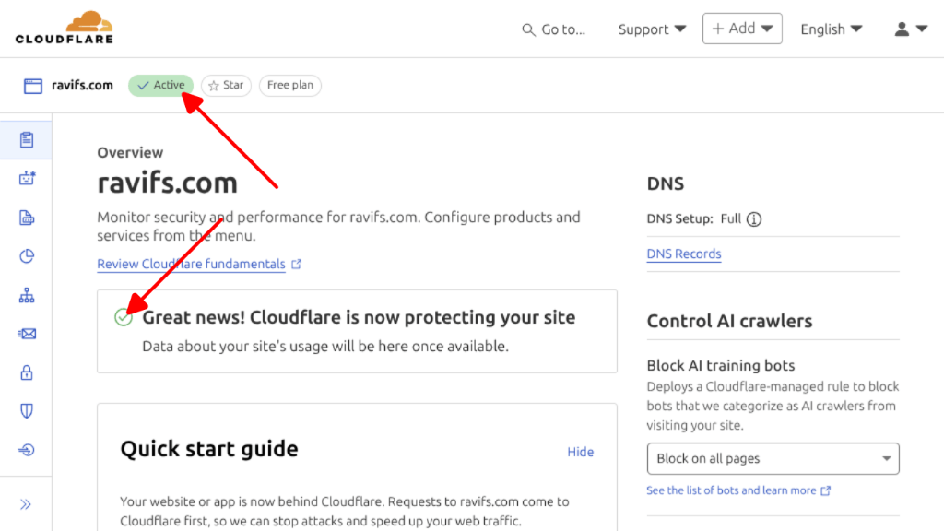Image resolution: width=944 pixels, height=531 pixels.
Task: Review Cloudflare fundamentals
Action: 193,264
